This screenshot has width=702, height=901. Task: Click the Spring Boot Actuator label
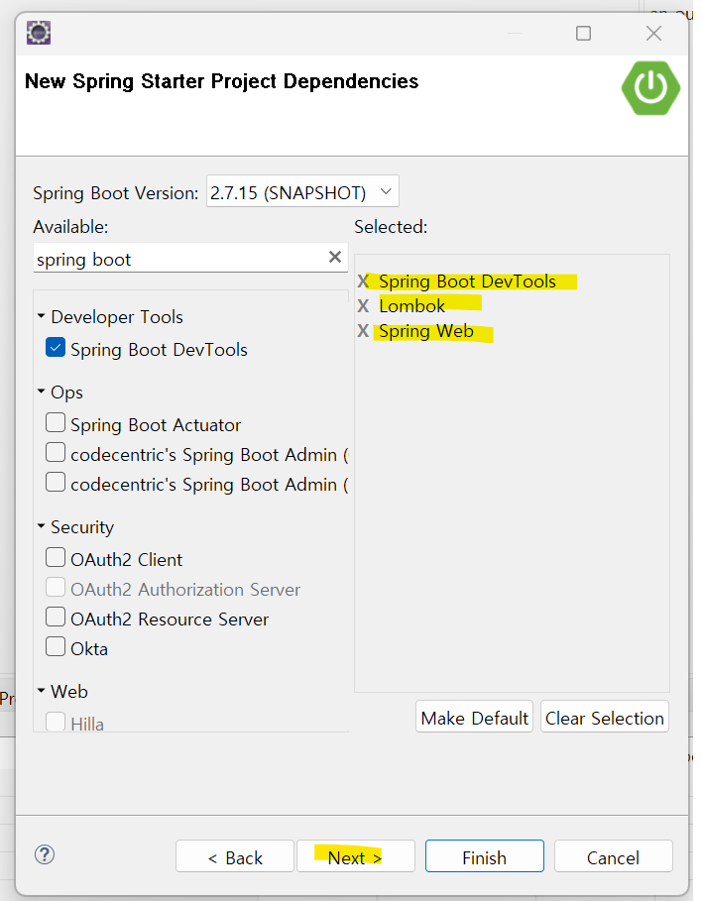tap(156, 425)
